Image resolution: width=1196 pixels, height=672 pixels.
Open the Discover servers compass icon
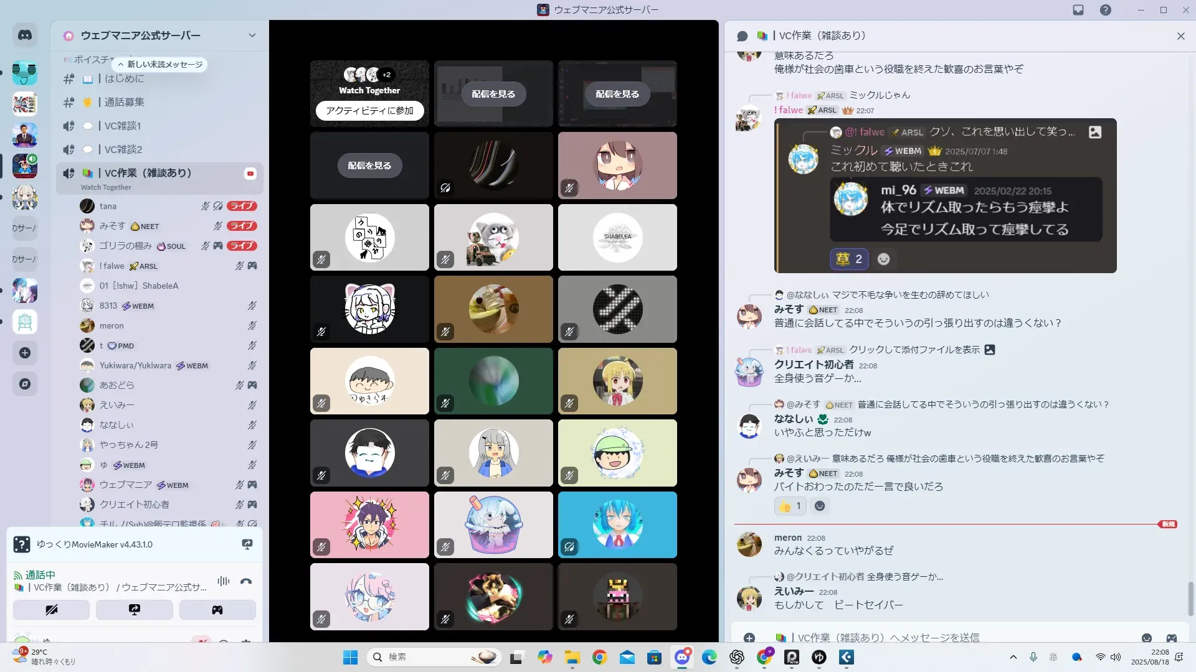[x=25, y=384]
